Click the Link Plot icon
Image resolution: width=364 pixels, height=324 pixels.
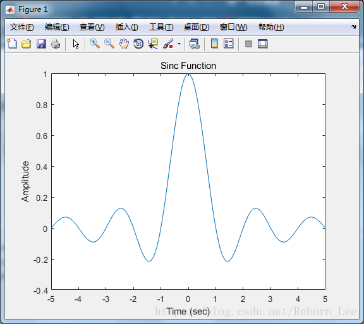click(x=195, y=44)
